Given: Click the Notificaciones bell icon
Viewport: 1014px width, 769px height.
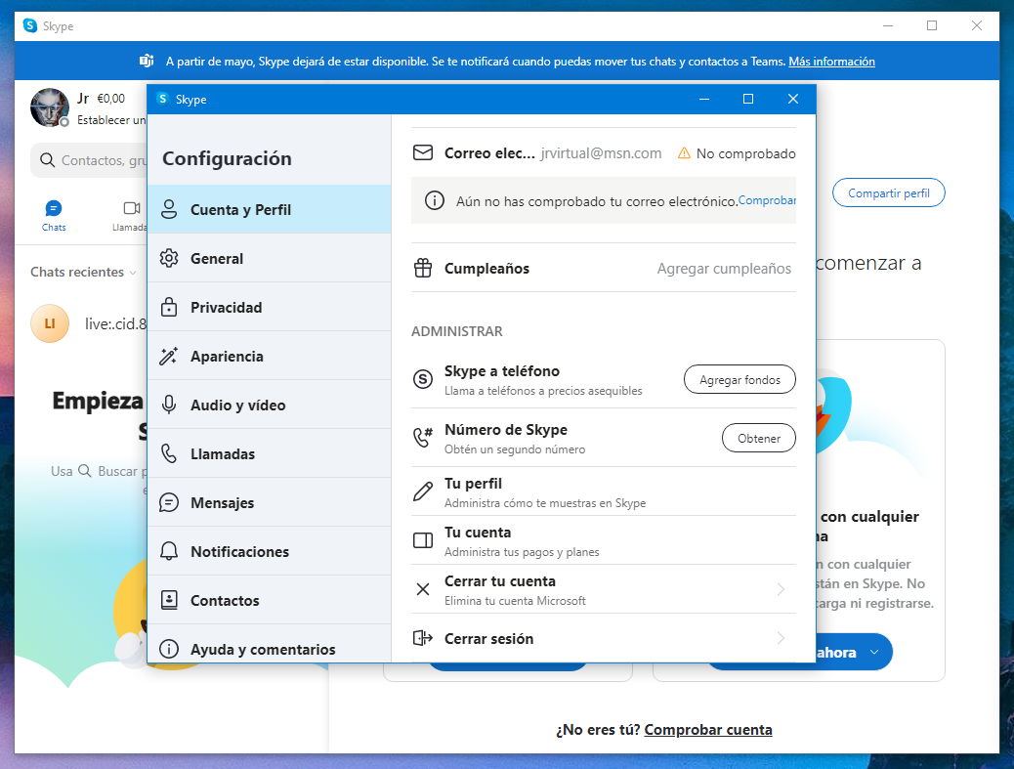Looking at the screenshot, I should [169, 551].
